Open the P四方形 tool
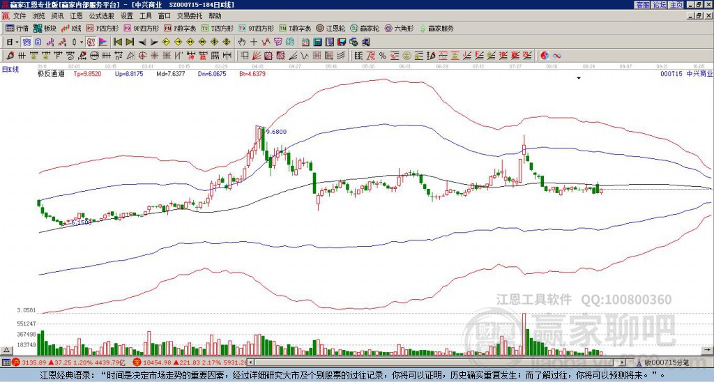The height and width of the screenshot is (382, 714). click(x=102, y=28)
